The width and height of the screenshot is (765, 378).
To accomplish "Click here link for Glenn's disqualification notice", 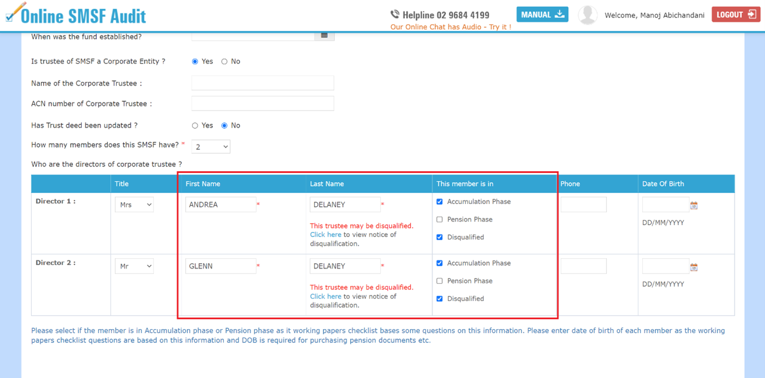I will click(x=325, y=296).
